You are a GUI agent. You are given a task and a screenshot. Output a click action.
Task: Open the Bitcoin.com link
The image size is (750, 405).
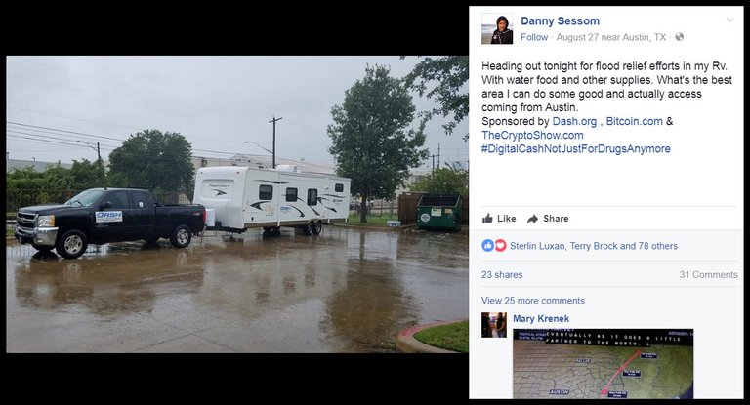[x=634, y=121]
